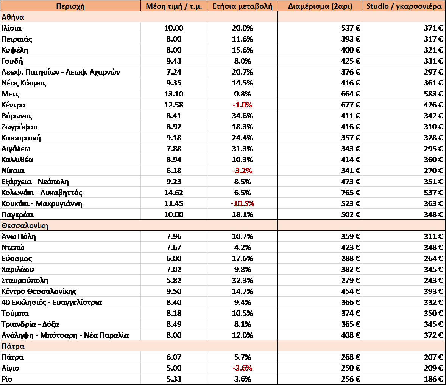
Task: Click the '186 €' studio price
Action: 433,379
